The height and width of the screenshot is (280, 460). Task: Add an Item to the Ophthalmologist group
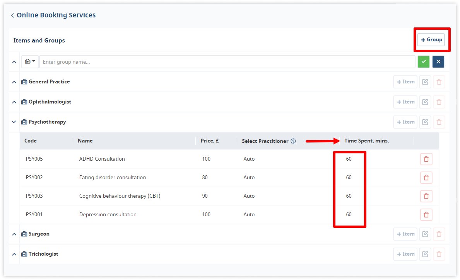405,102
